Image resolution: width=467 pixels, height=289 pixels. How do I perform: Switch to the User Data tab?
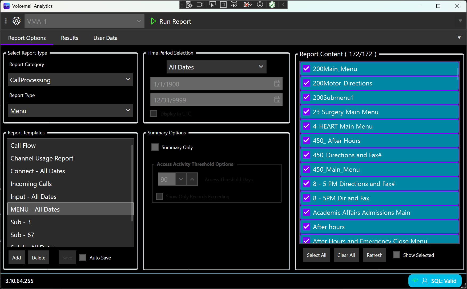106,38
